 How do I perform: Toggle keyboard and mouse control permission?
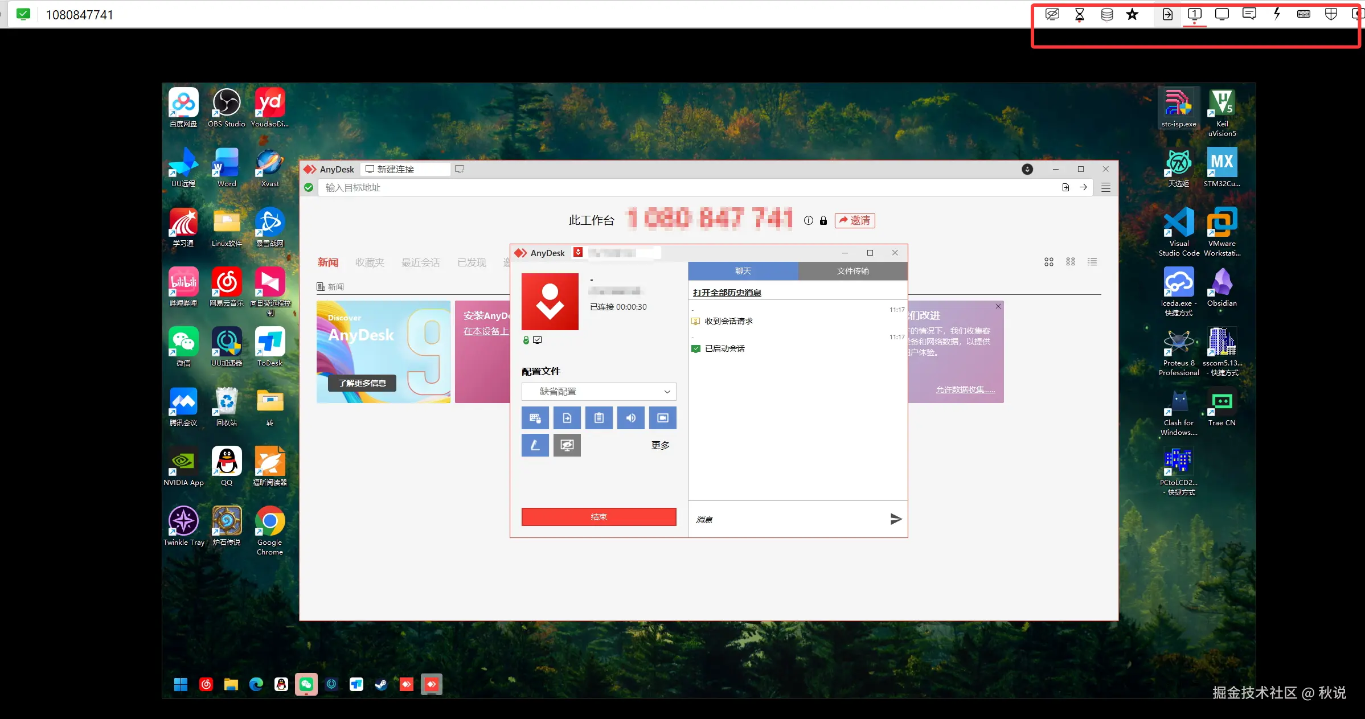click(x=535, y=418)
